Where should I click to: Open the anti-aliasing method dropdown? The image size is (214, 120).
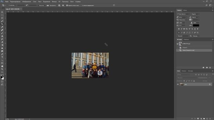pyautogui.click(x=196, y=36)
